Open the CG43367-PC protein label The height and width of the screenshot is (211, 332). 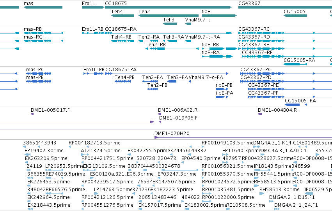(x=256, y=70)
